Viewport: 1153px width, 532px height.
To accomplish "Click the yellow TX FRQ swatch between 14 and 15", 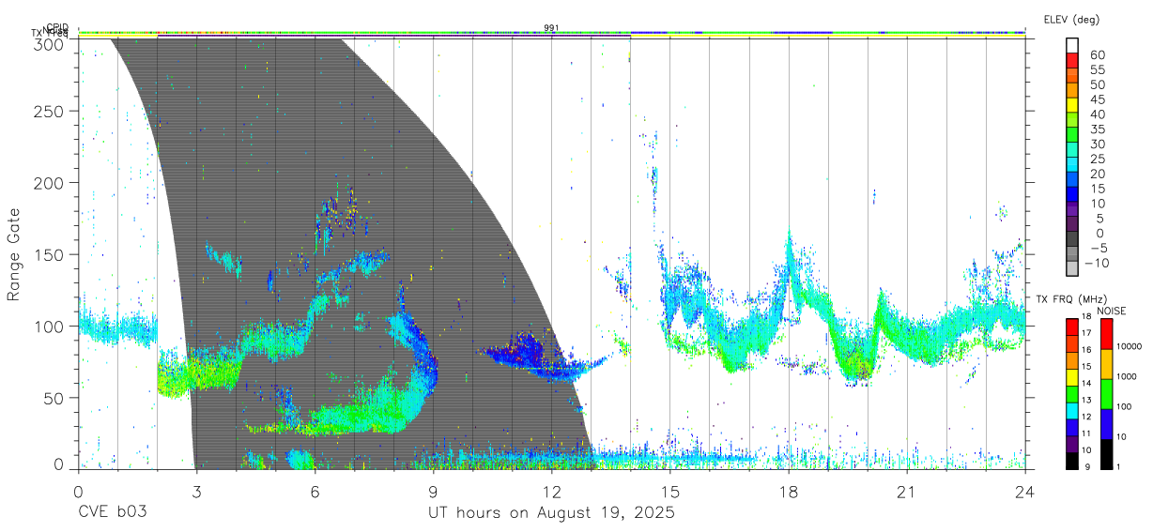I will click(x=1072, y=376).
